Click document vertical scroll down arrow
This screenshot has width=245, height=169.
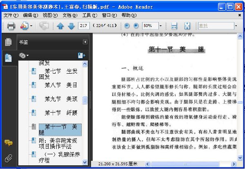(240, 158)
